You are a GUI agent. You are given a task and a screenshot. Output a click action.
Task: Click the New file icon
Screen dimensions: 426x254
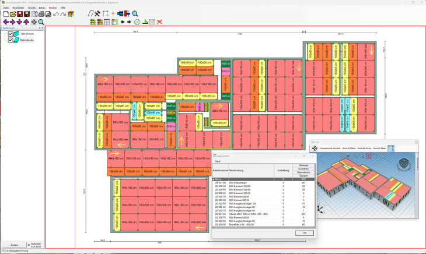[x=5, y=13]
